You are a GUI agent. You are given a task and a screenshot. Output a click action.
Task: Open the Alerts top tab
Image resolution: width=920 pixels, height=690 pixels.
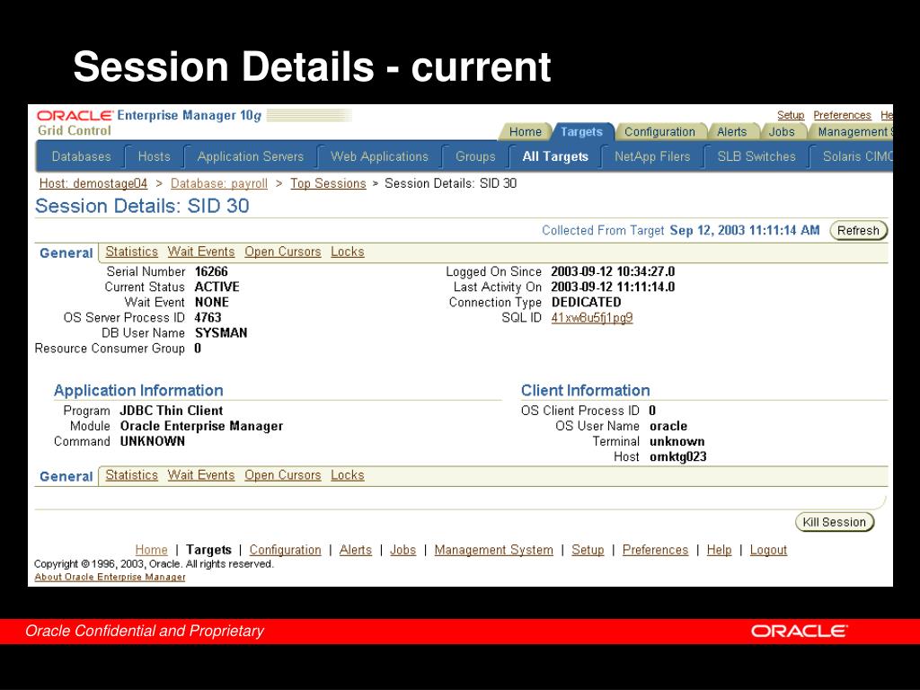click(731, 132)
